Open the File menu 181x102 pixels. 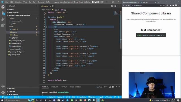7,2
